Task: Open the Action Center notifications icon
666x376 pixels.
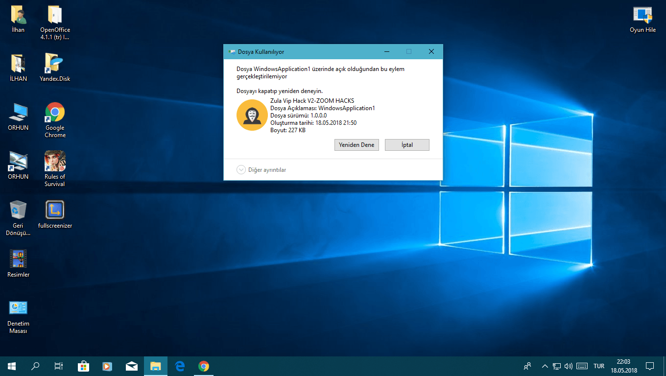Action: pos(650,366)
